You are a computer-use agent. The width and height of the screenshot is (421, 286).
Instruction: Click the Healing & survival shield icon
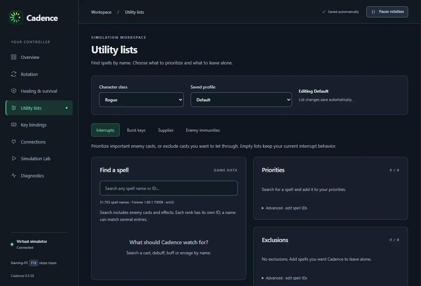[14, 91]
